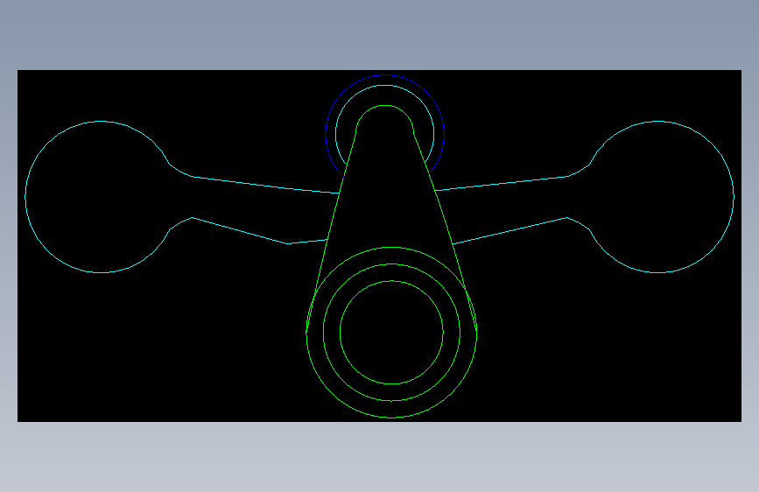Viewport: 759px width, 492px height.
Task: Select the right green tangent line
Action: pyautogui.click(x=446, y=233)
